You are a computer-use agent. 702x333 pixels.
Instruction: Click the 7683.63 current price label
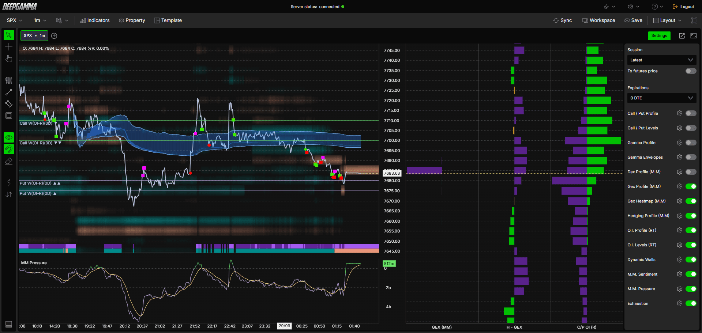point(392,173)
